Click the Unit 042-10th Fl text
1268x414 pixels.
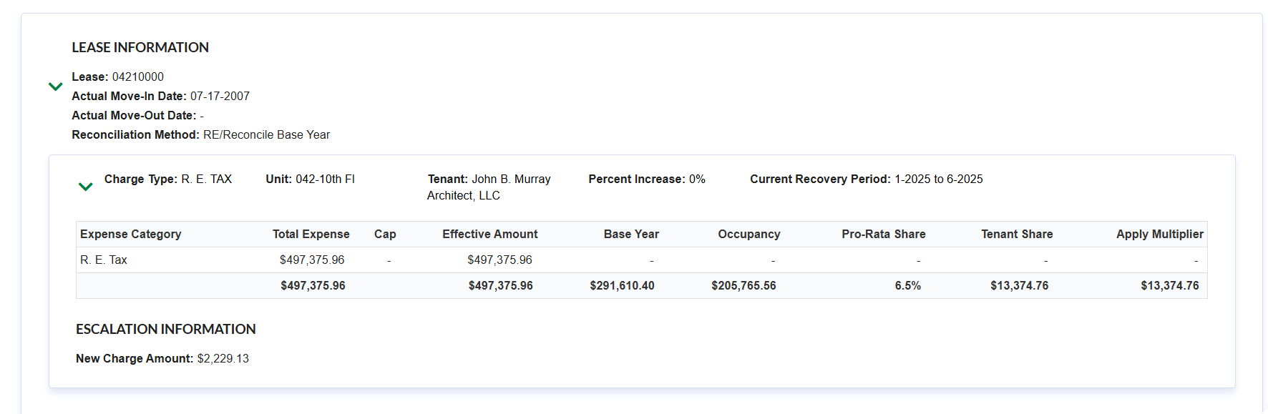(x=311, y=179)
